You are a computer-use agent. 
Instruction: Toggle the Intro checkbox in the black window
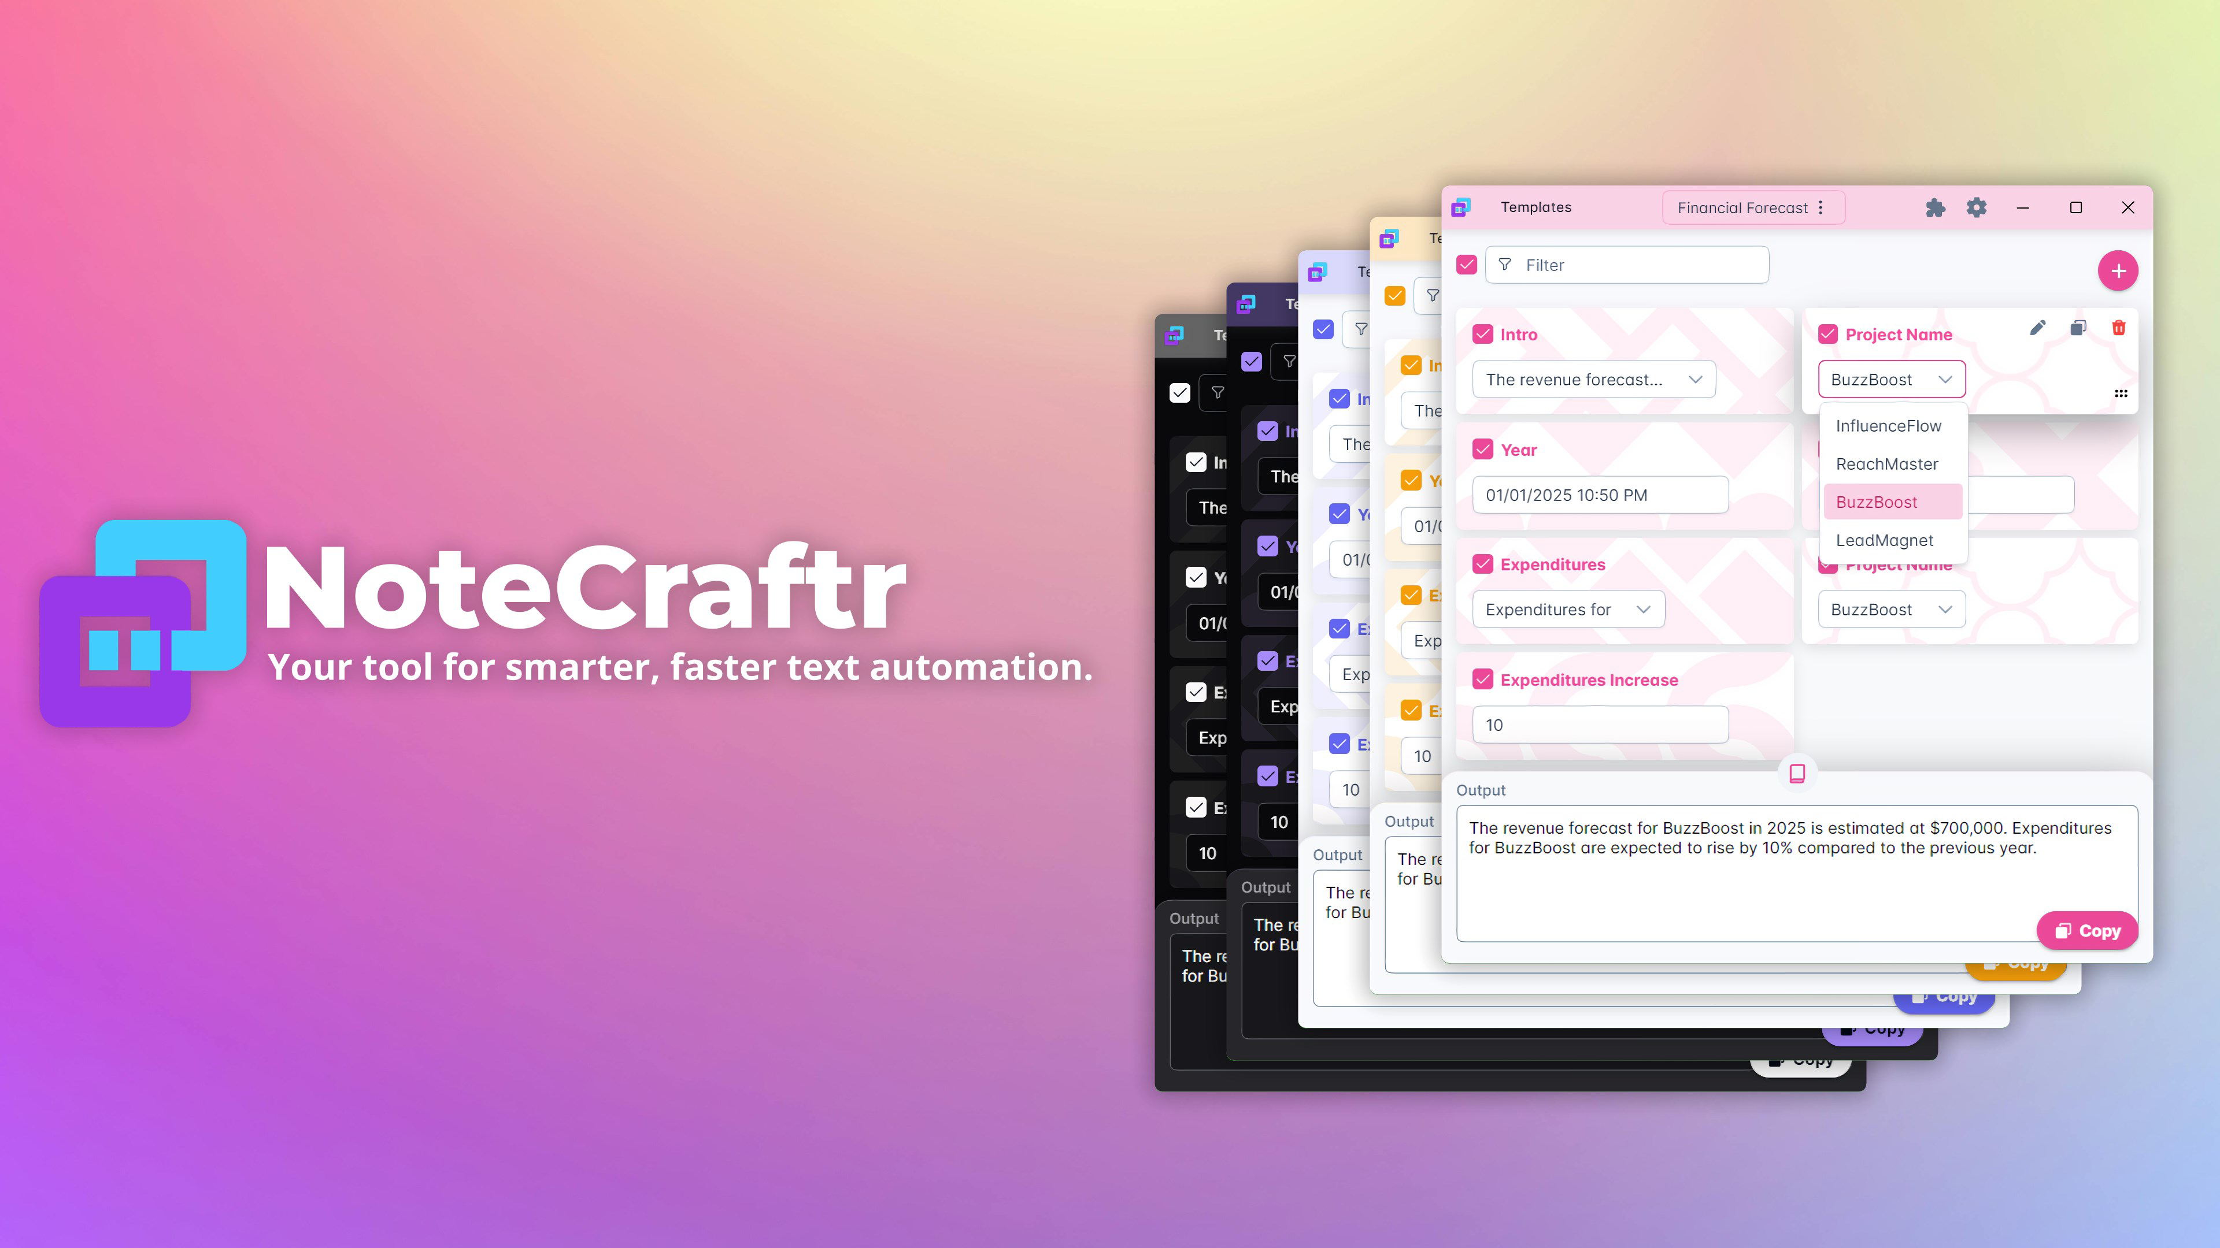[1196, 462]
